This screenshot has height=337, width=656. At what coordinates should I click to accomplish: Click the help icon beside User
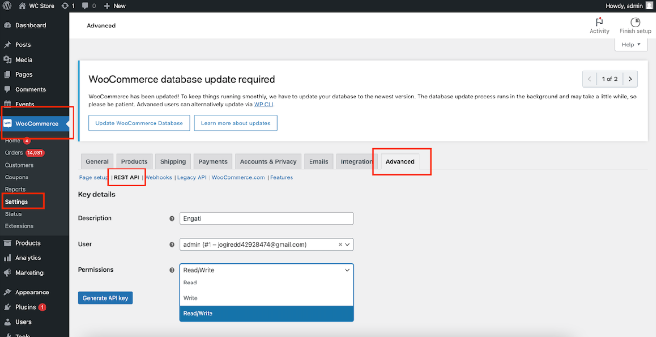pos(172,245)
